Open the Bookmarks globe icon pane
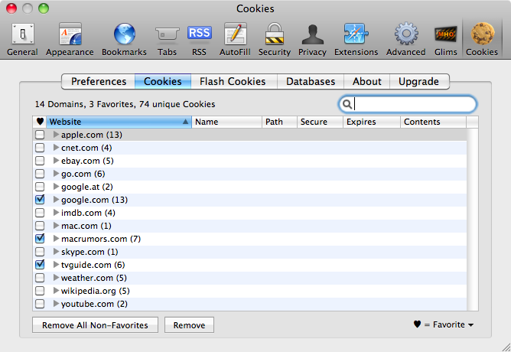Viewport: 511px width, 352px height. click(124, 40)
